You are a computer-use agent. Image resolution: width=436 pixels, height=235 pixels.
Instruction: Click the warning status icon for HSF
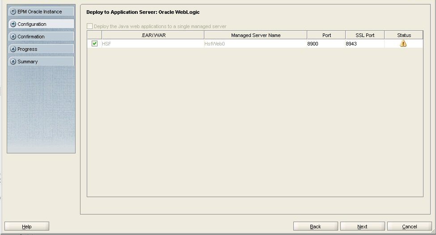(x=403, y=43)
